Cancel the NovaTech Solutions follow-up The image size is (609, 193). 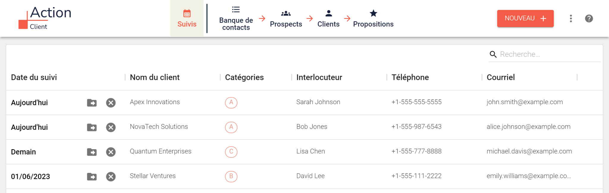tap(111, 127)
